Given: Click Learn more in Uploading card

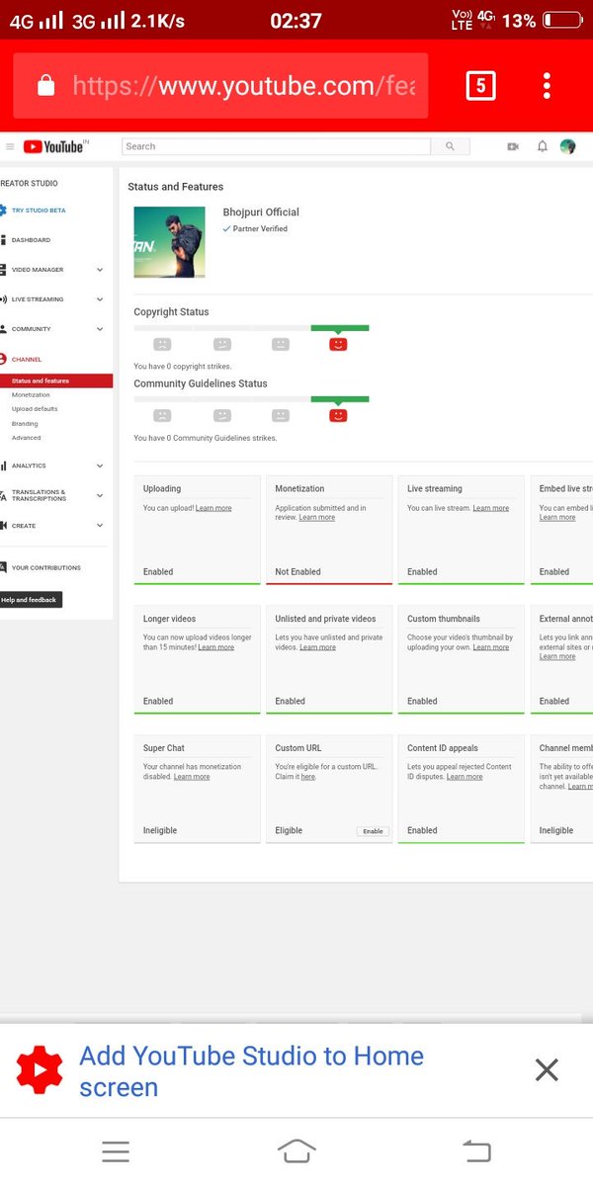Looking at the screenshot, I should (213, 508).
